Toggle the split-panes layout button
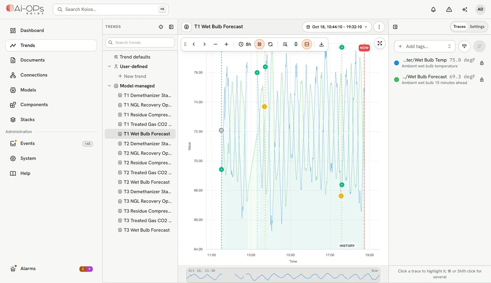Viewport: 491px width, 283px height. point(307,44)
